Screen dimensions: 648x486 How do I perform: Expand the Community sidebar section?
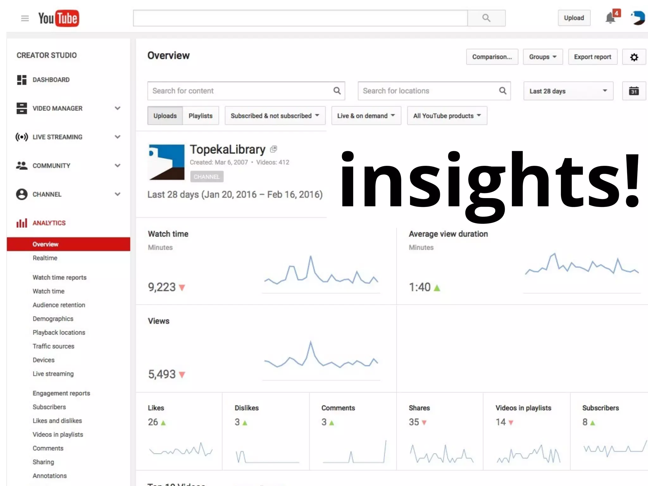pyautogui.click(x=117, y=166)
